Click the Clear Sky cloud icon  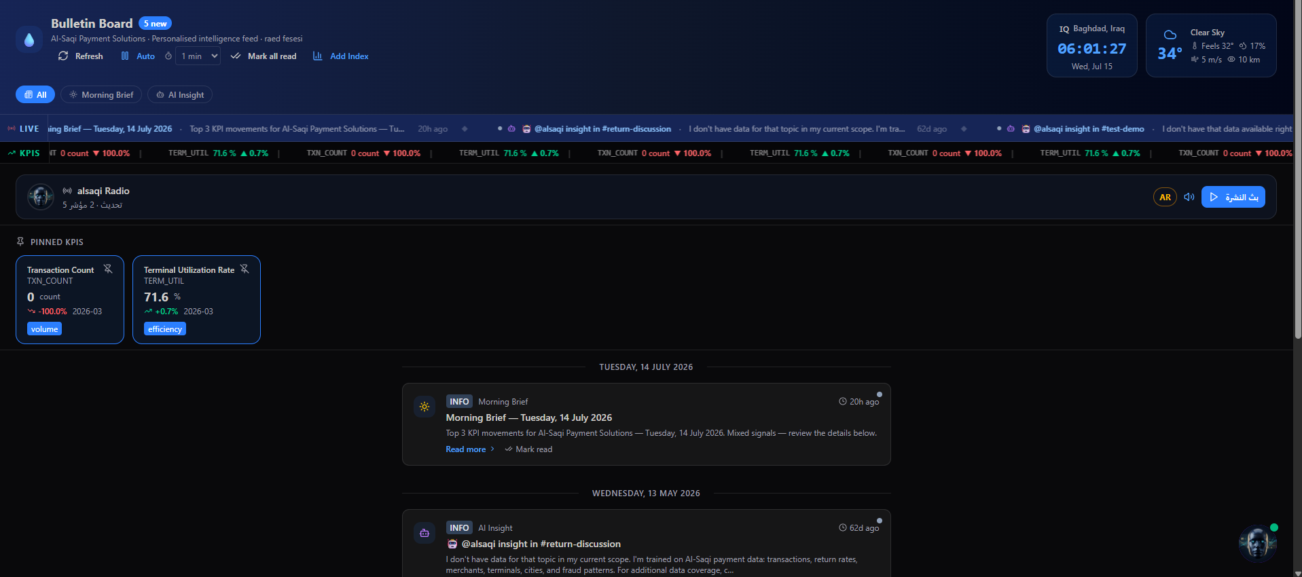1170,35
